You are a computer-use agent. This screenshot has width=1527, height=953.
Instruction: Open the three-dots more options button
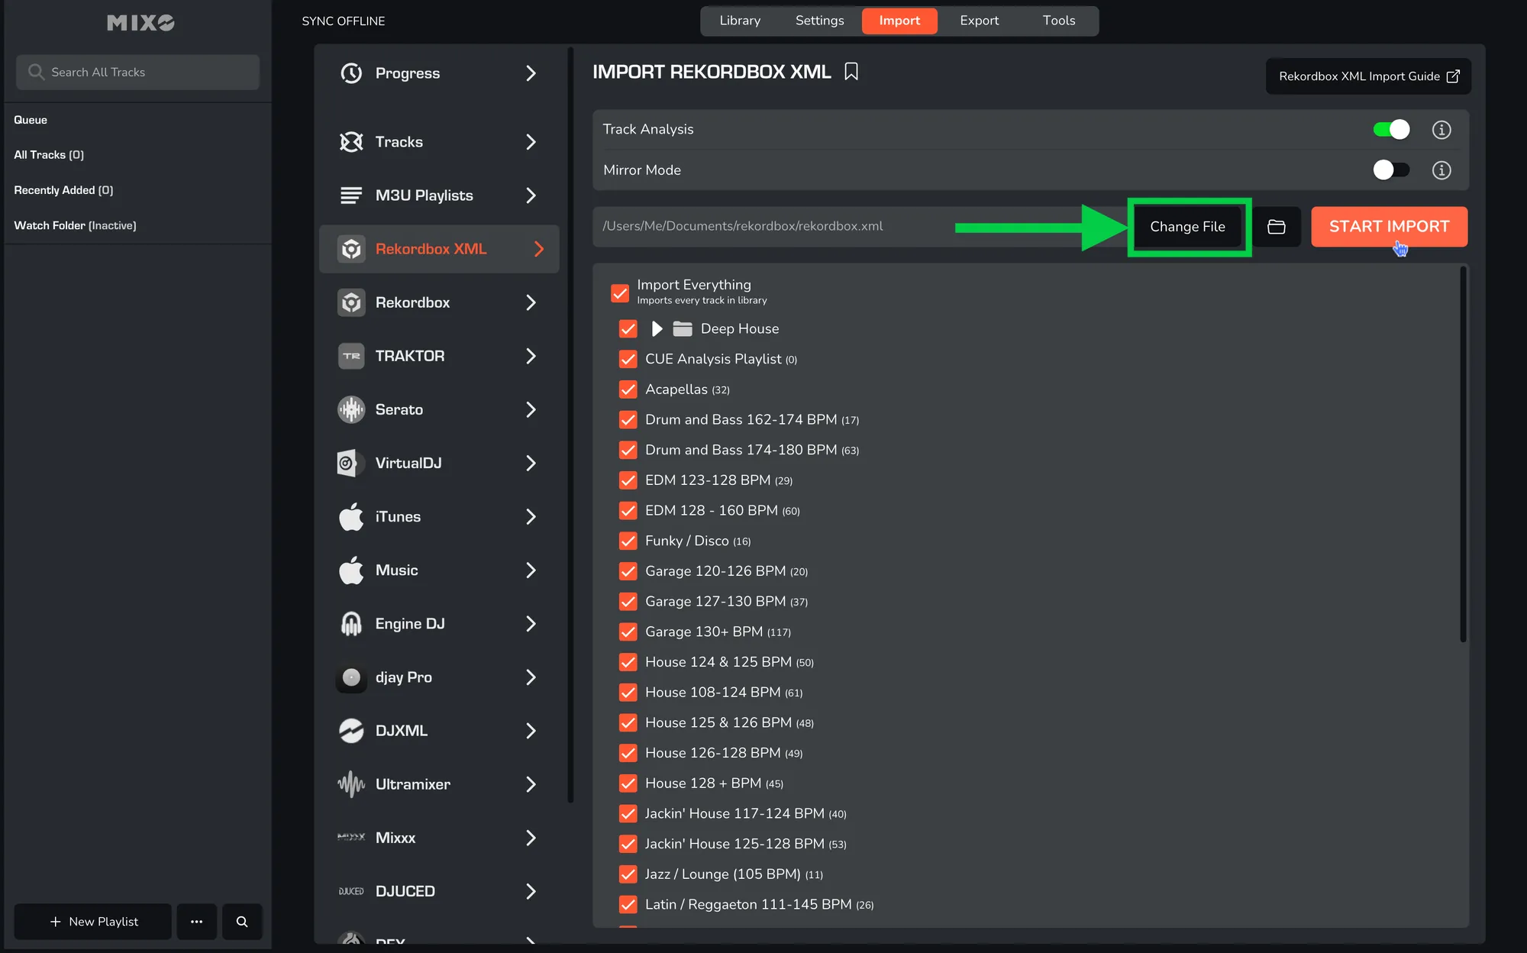coord(196,922)
